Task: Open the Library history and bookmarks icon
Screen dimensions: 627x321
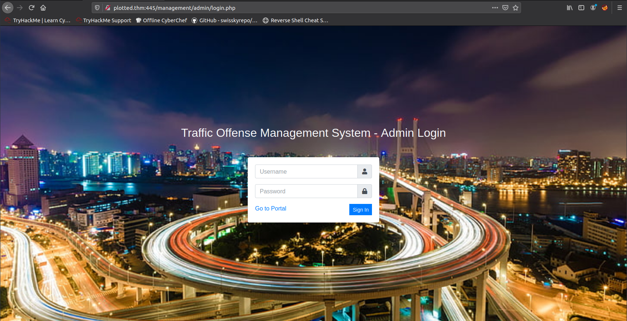Action: (570, 8)
